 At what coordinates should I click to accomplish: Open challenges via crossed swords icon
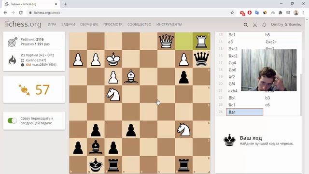(x=255, y=25)
